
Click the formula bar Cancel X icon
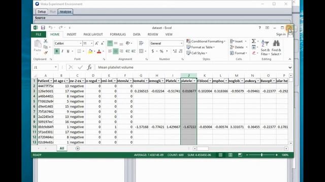pos(71,67)
